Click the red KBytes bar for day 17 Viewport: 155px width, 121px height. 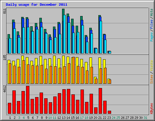coord(82,102)
